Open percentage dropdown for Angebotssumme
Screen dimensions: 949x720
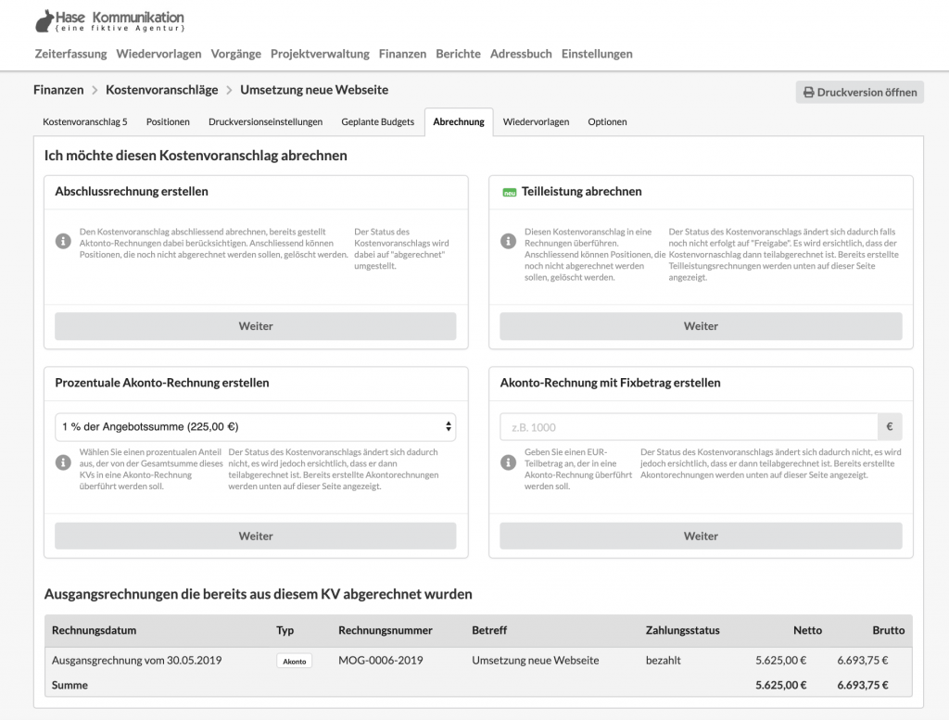coord(256,426)
